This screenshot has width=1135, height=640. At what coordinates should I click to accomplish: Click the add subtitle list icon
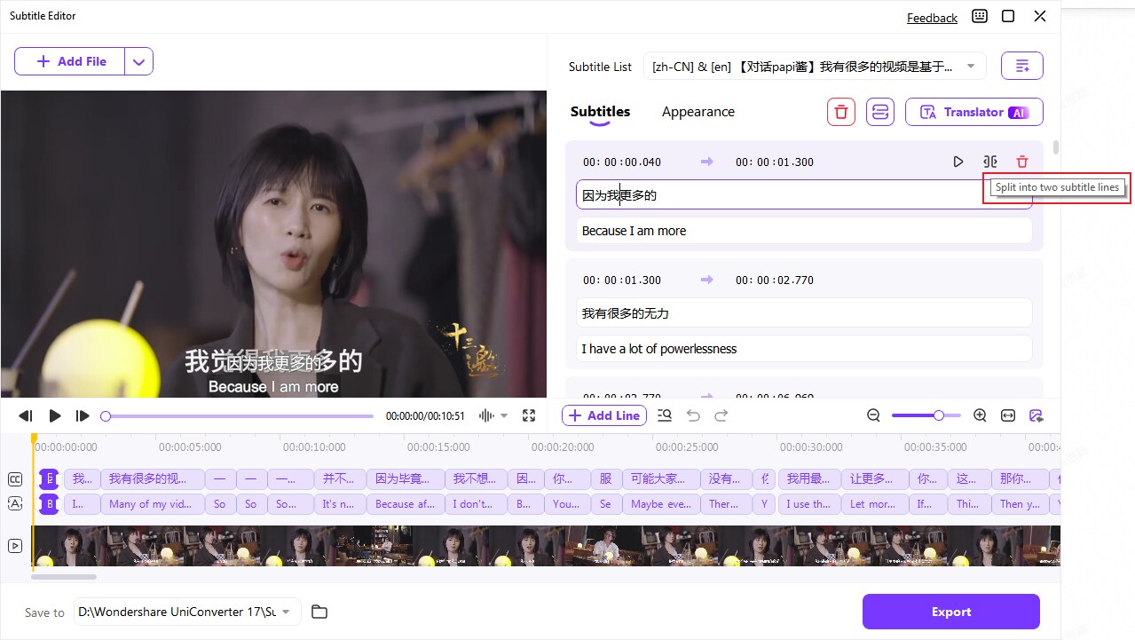[x=1021, y=66]
